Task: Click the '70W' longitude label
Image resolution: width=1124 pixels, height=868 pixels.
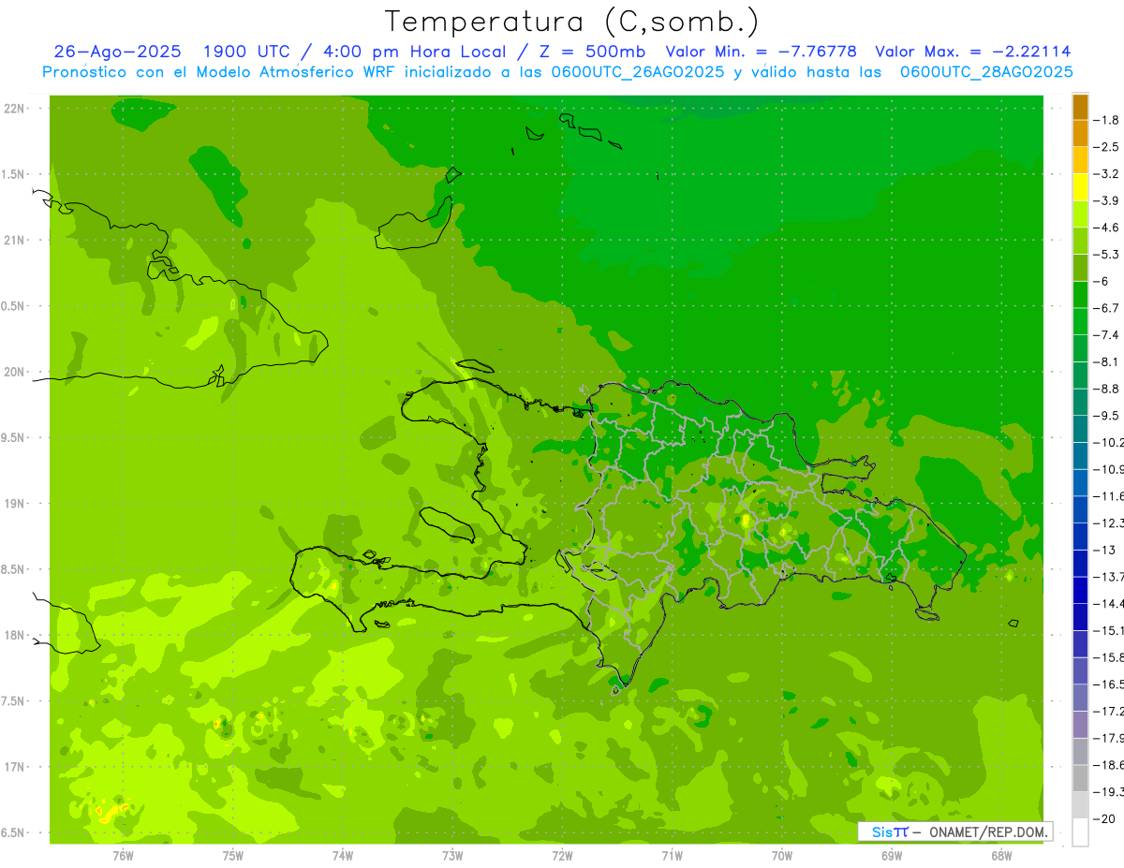Action: [782, 856]
